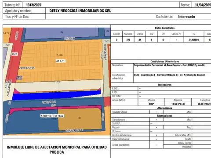Viewport: 211px width, 158px height.
Task: Click the 'Datos Catastrales' section heading
Action: pyautogui.click(x=165, y=28)
